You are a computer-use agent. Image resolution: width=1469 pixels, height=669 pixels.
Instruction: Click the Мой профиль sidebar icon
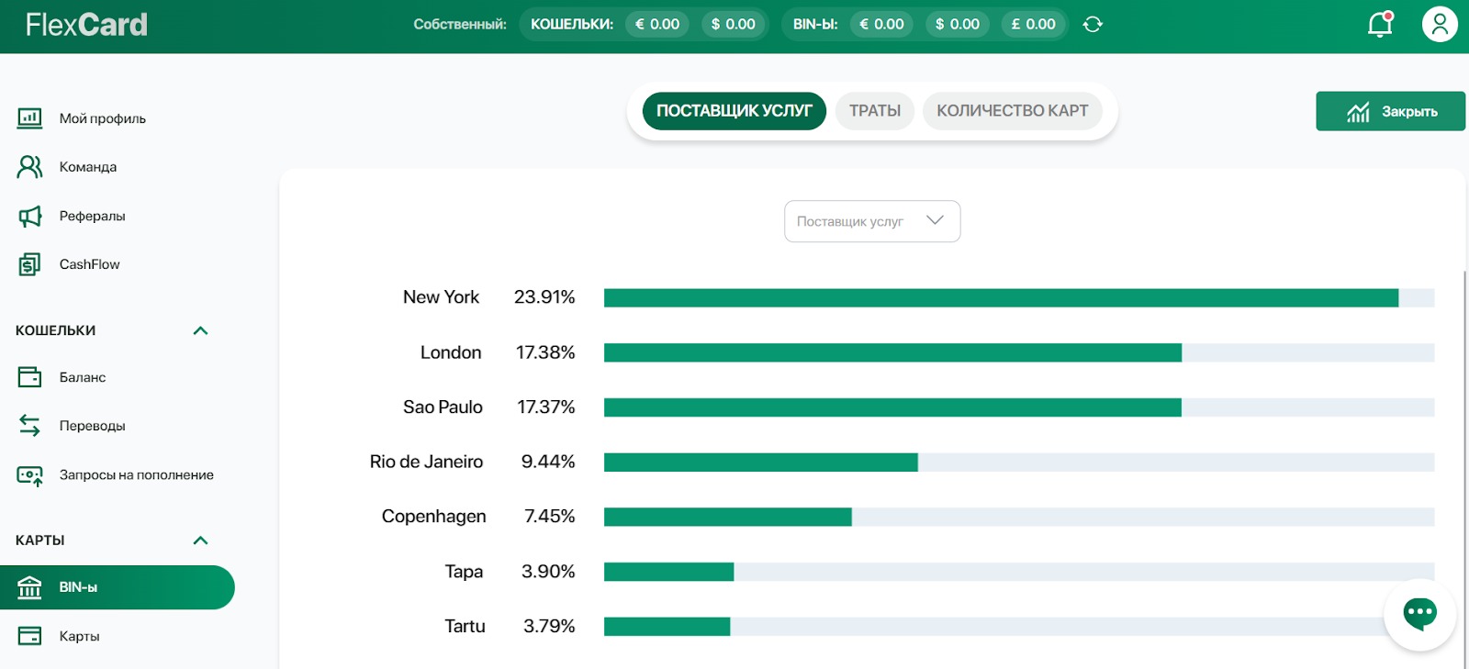click(29, 118)
